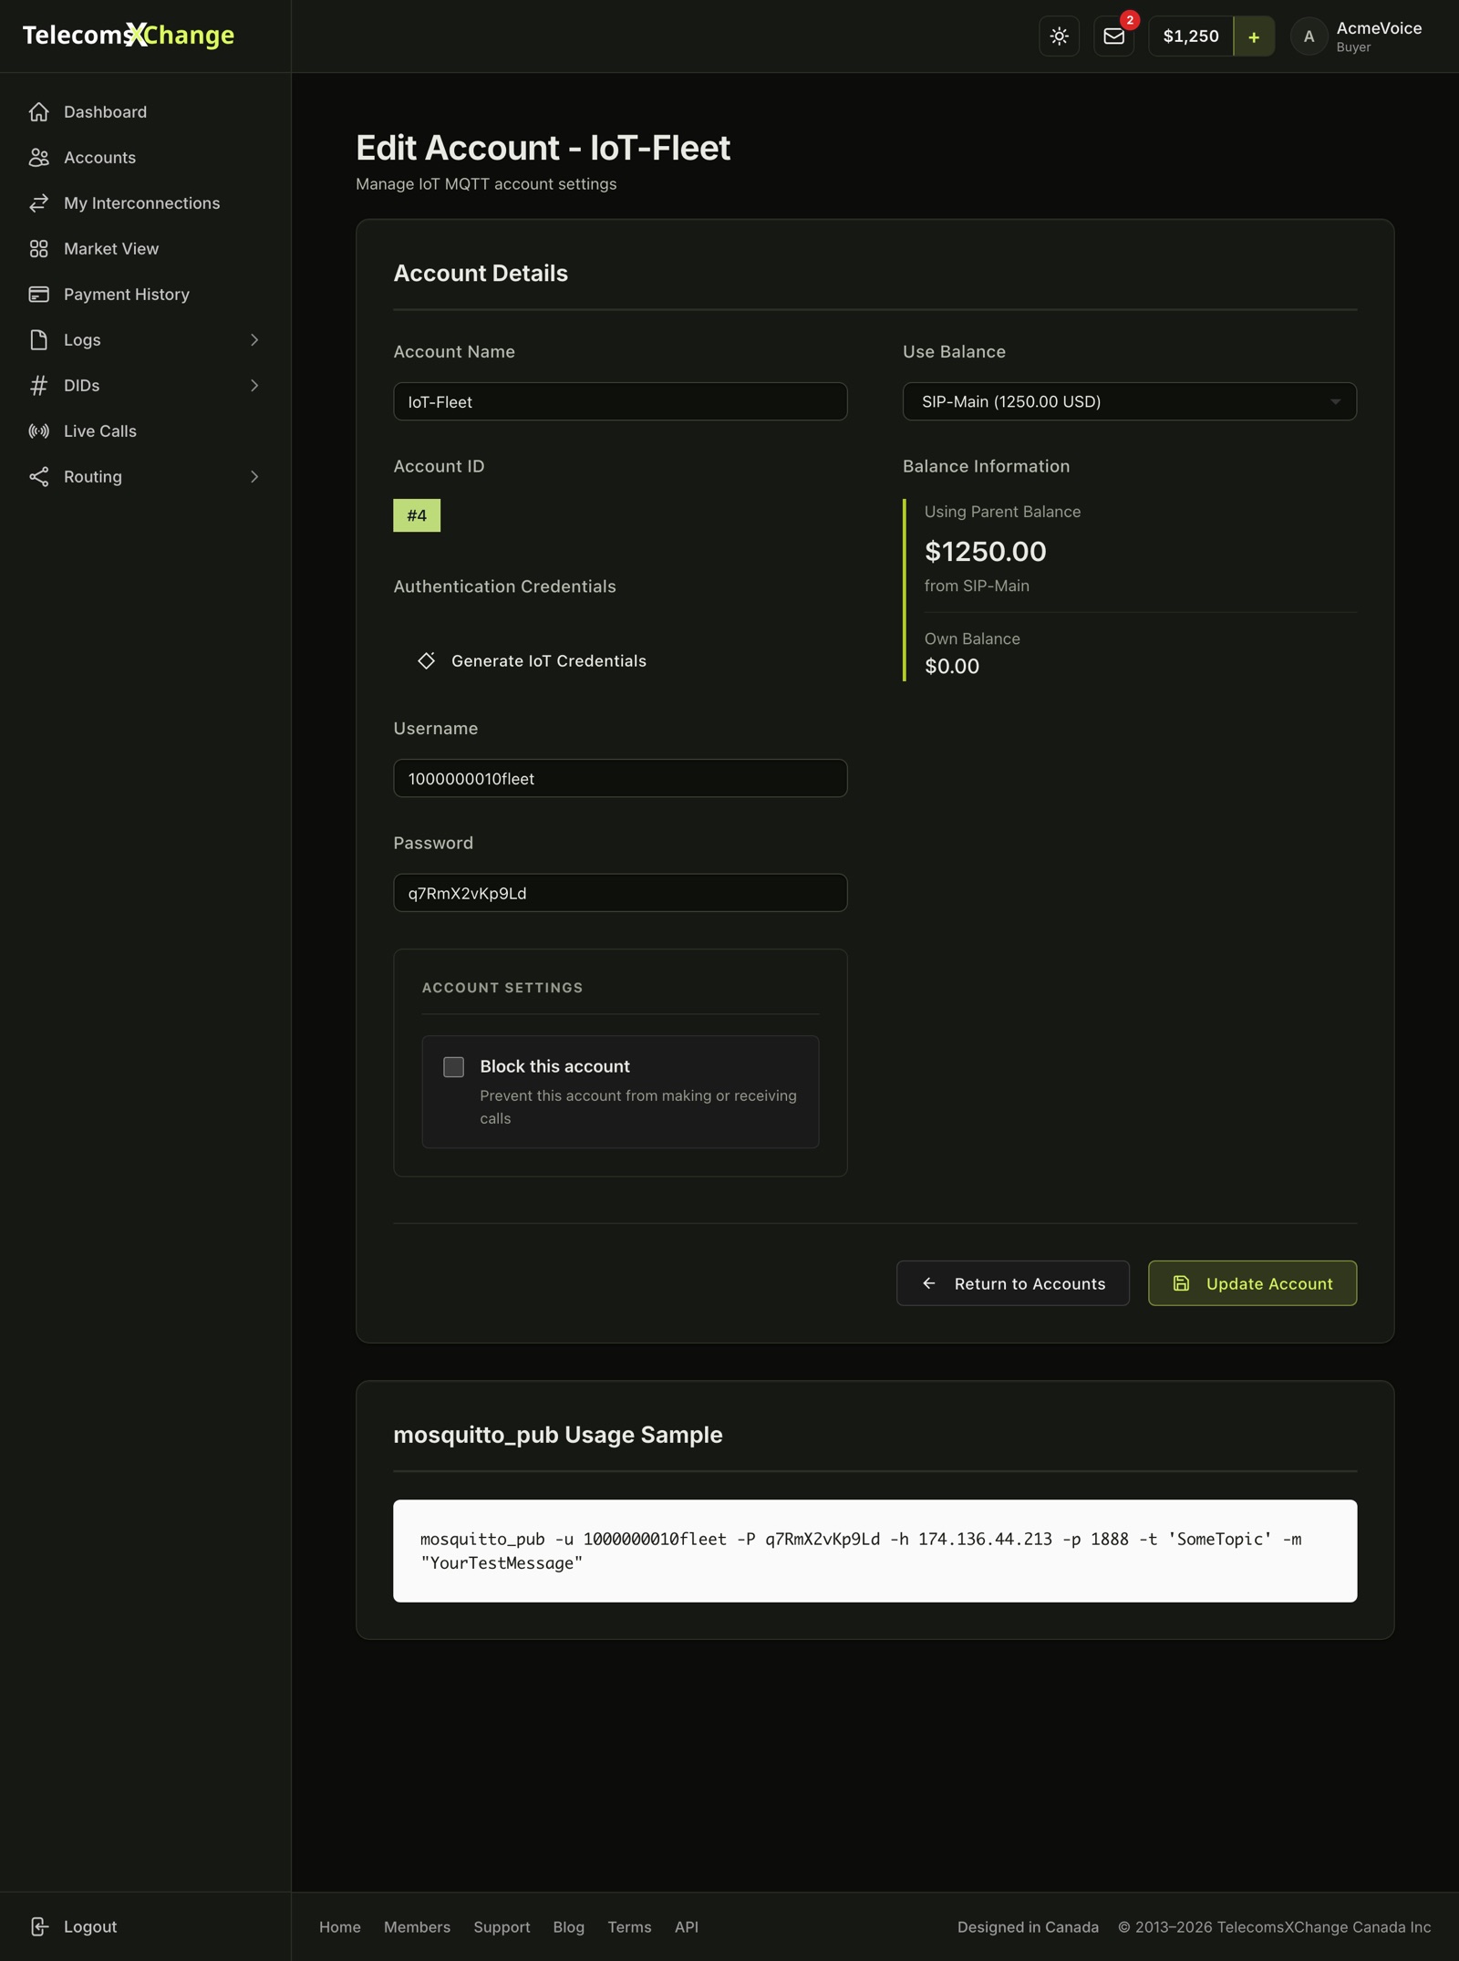Check the Block this account checkbox
This screenshot has width=1459, height=1961.
pos(453,1066)
